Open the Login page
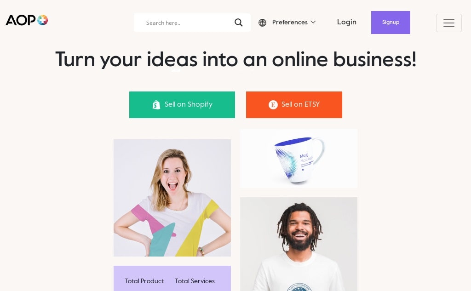 coord(347,22)
